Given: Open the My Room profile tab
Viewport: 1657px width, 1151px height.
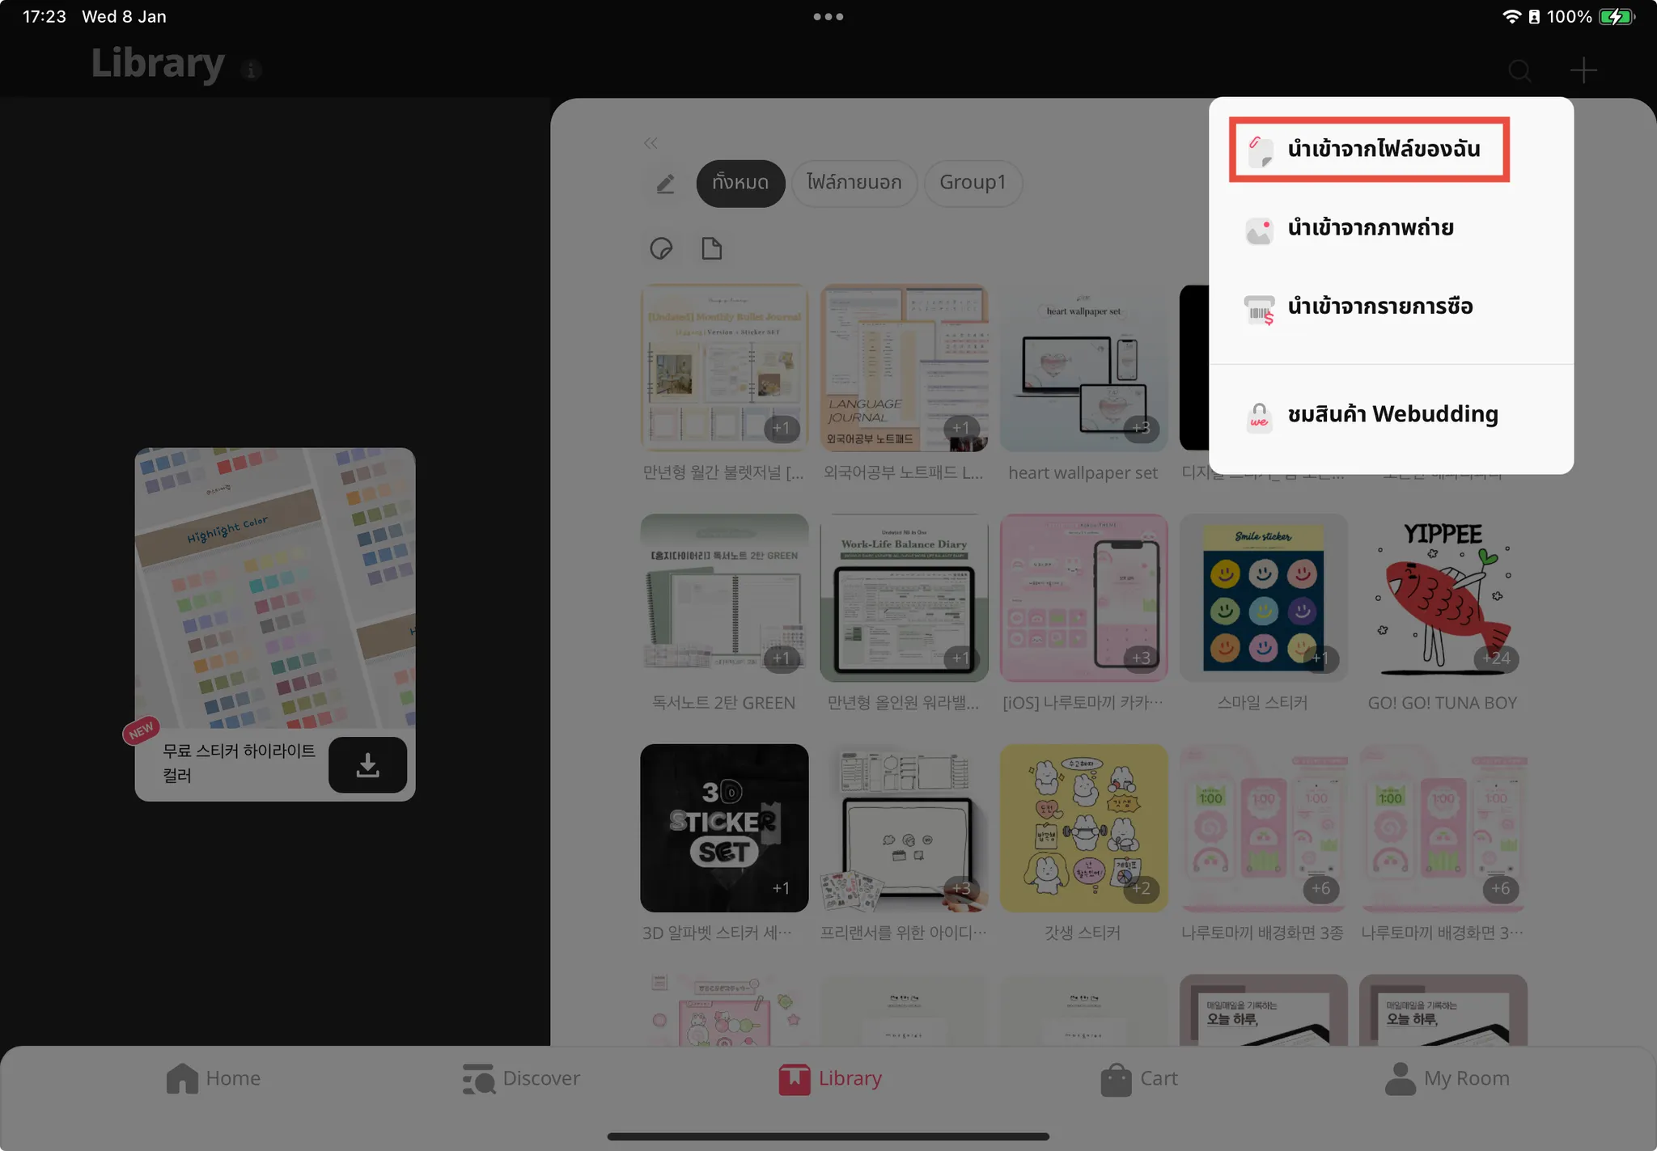Looking at the screenshot, I should point(1447,1078).
